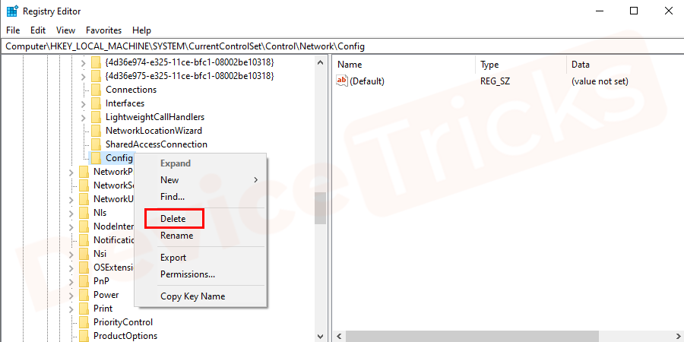Click the Connections folder icon
This screenshot has height=342, width=684.
pyautogui.click(x=96, y=90)
